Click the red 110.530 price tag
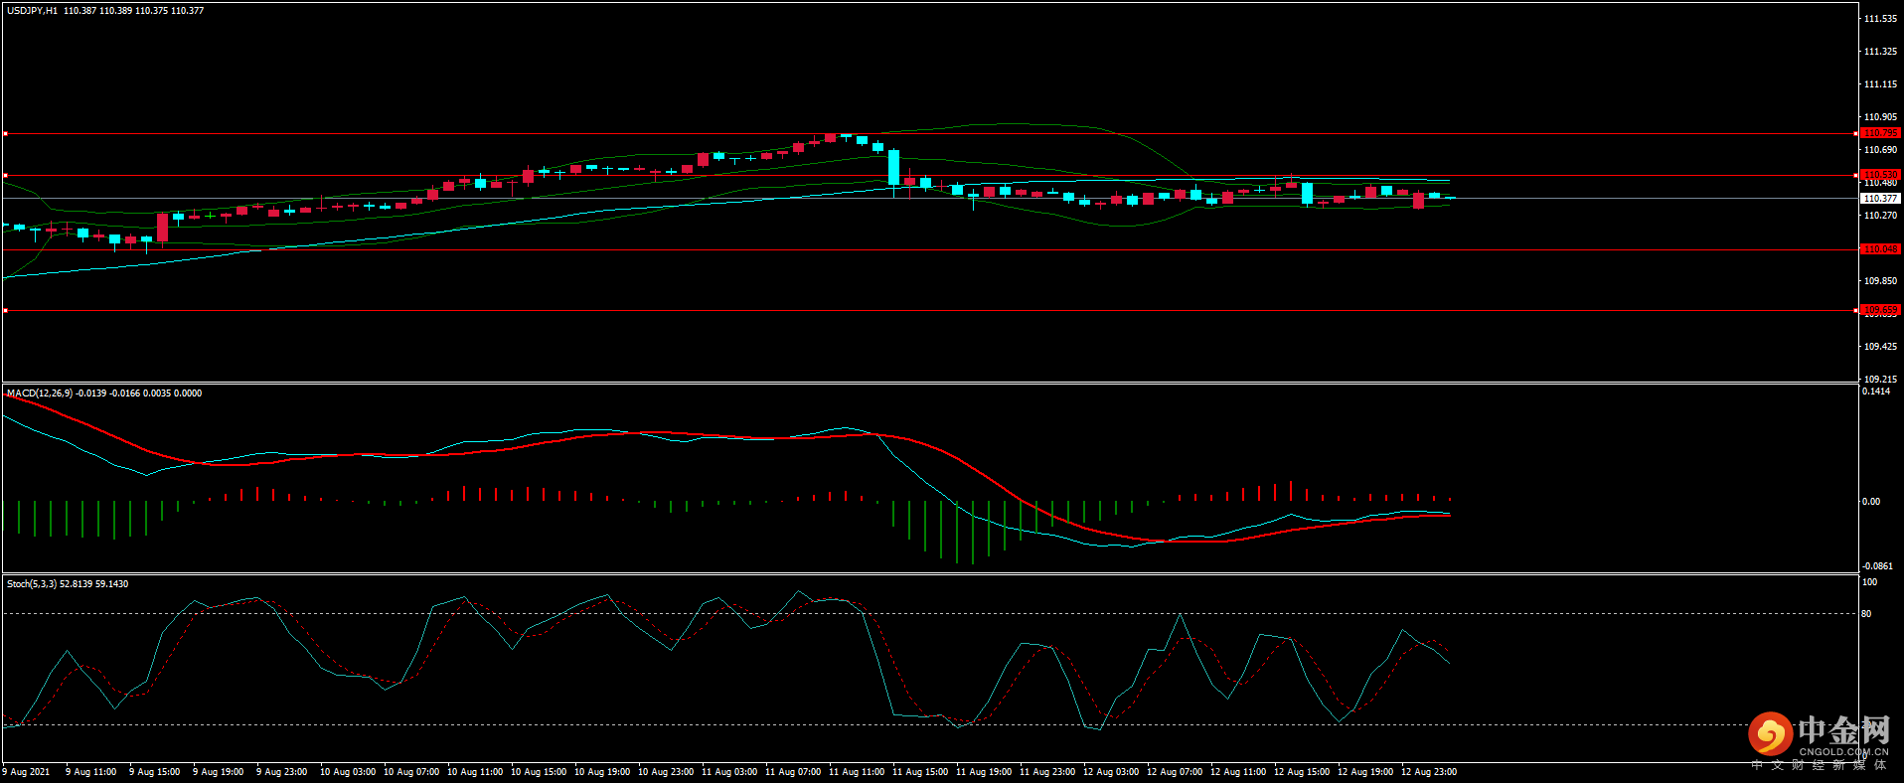The width and height of the screenshot is (1904, 783). [1879, 175]
